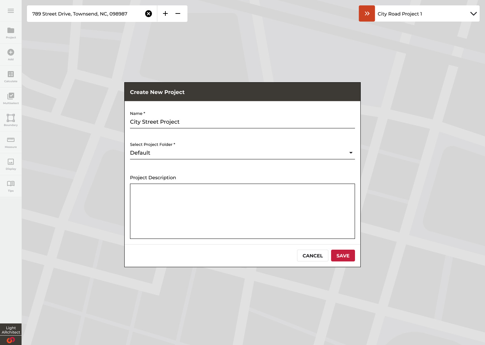
Task: Activate the Multiselect tool
Action: coord(11,99)
